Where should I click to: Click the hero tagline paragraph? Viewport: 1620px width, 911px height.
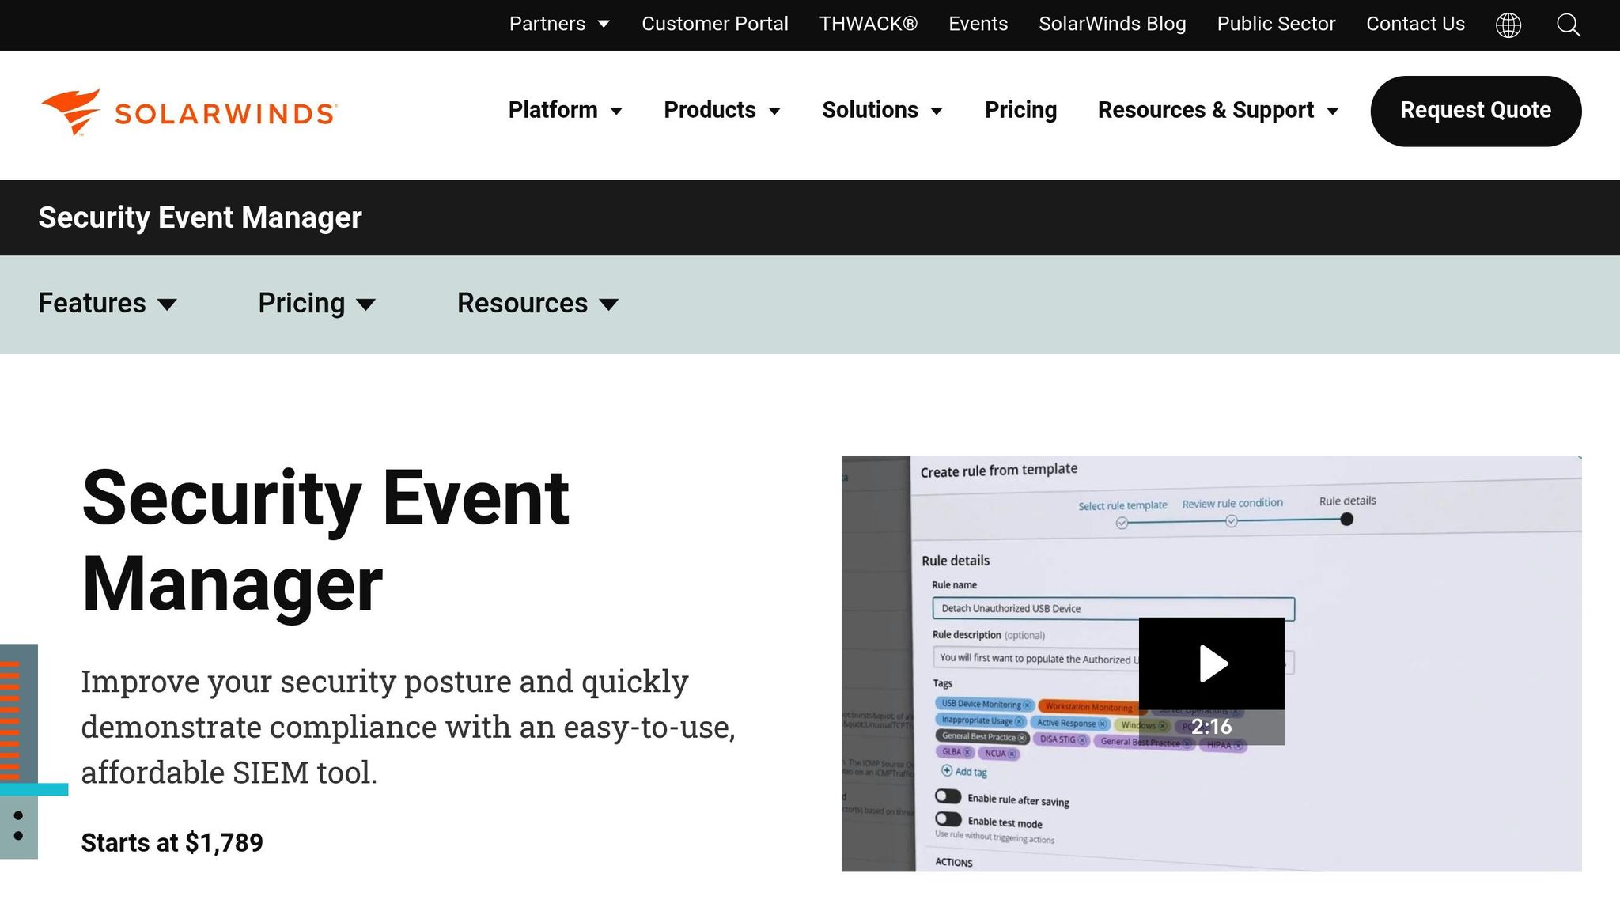408,727
